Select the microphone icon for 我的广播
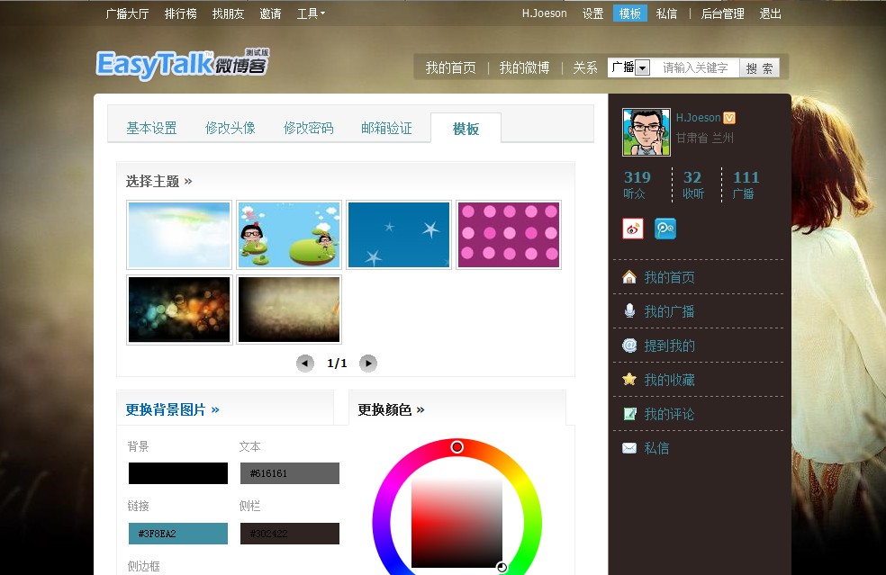 coord(628,310)
